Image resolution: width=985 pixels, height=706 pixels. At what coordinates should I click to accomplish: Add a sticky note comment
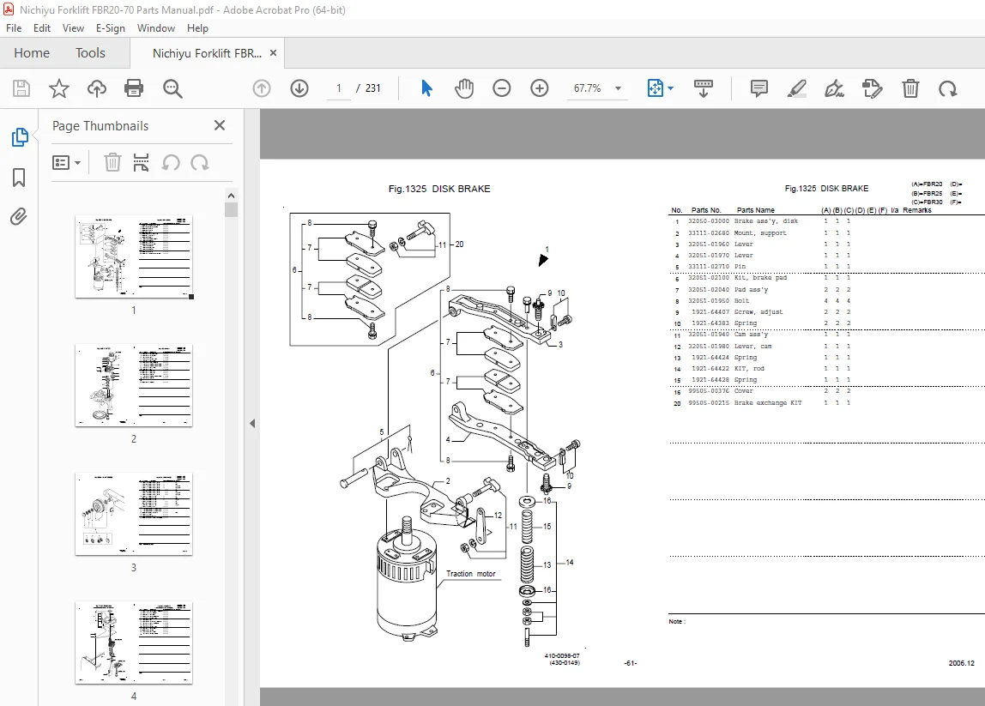coord(758,88)
